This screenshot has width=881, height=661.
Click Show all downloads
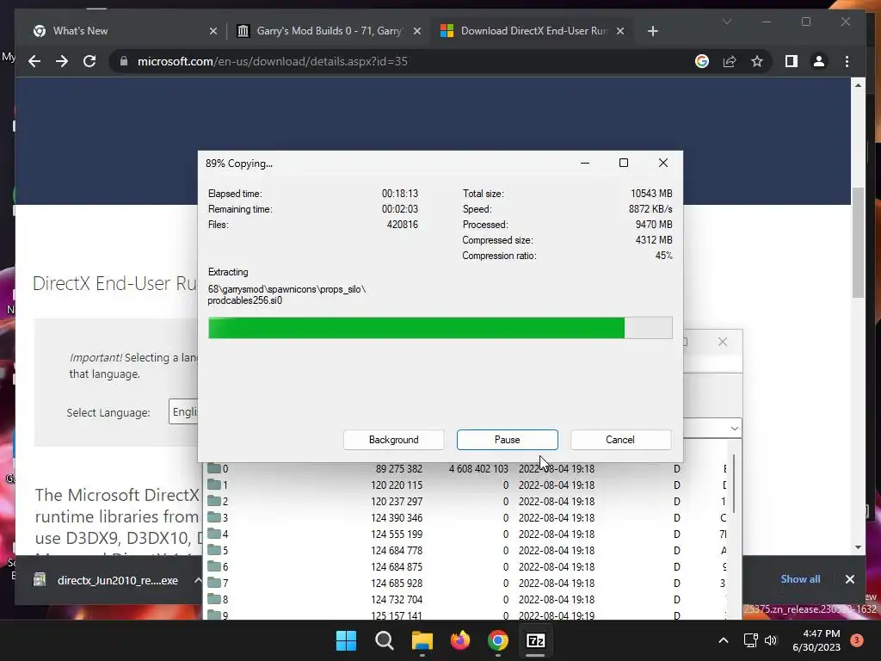click(x=800, y=579)
